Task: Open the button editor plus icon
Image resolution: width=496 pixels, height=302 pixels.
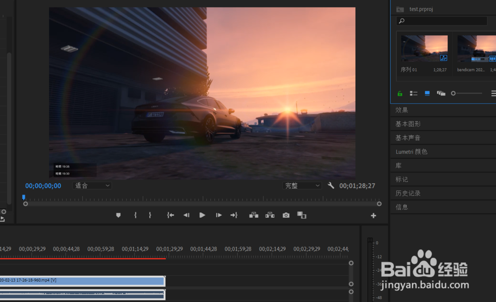Action: tap(373, 215)
